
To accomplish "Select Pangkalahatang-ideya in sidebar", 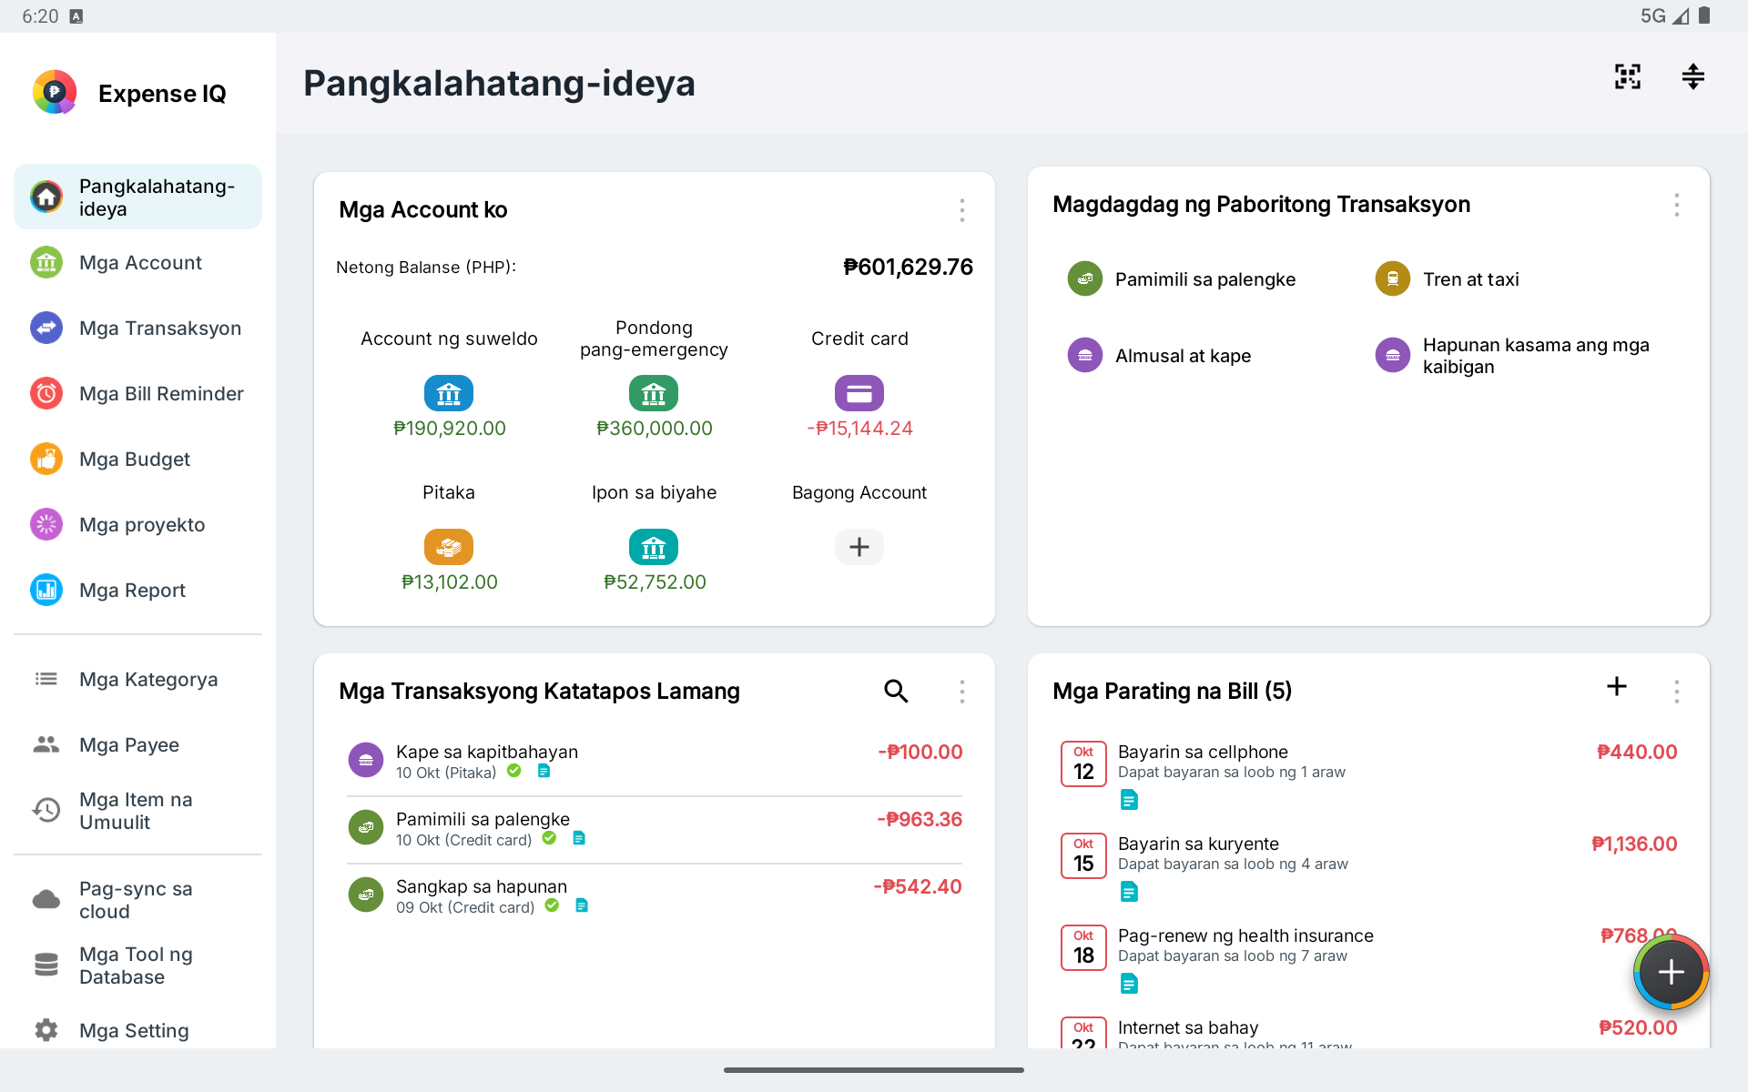I will click(x=137, y=197).
